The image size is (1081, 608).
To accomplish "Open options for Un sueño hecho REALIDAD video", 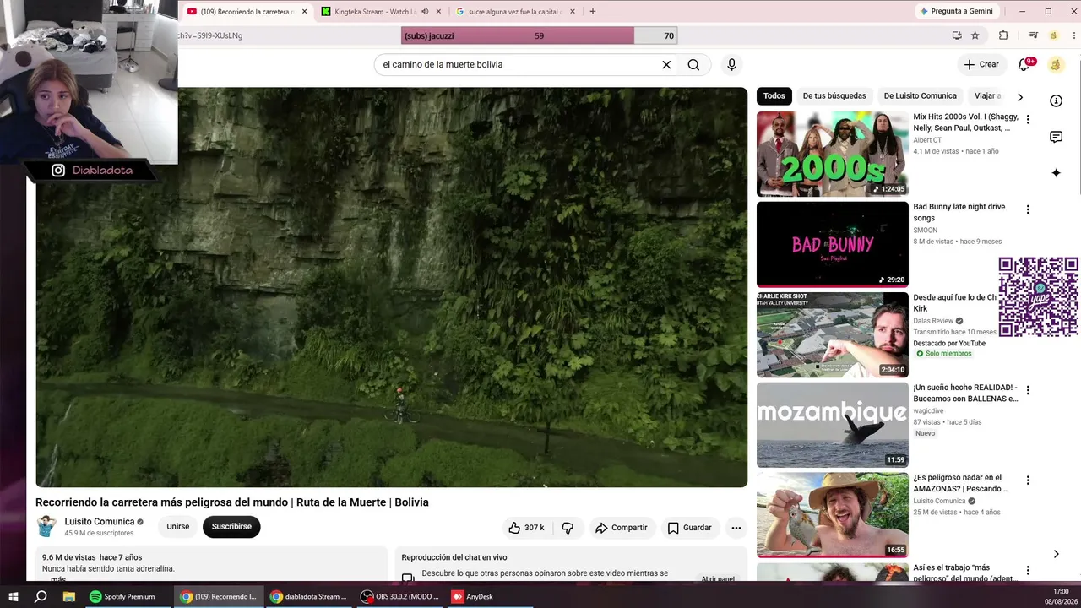I will pos(1028,390).
